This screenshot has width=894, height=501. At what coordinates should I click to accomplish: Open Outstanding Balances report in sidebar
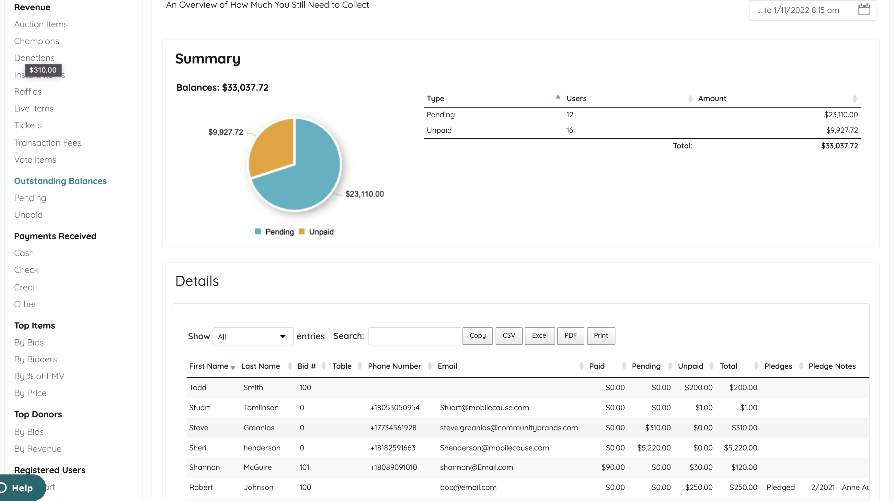[60, 181]
